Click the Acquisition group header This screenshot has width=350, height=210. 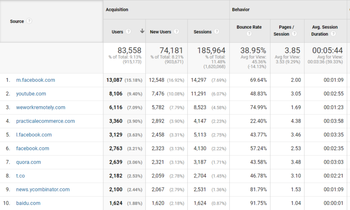coord(117,10)
